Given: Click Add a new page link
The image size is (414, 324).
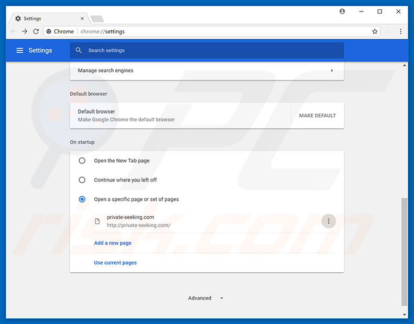Looking at the screenshot, I should tap(113, 243).
